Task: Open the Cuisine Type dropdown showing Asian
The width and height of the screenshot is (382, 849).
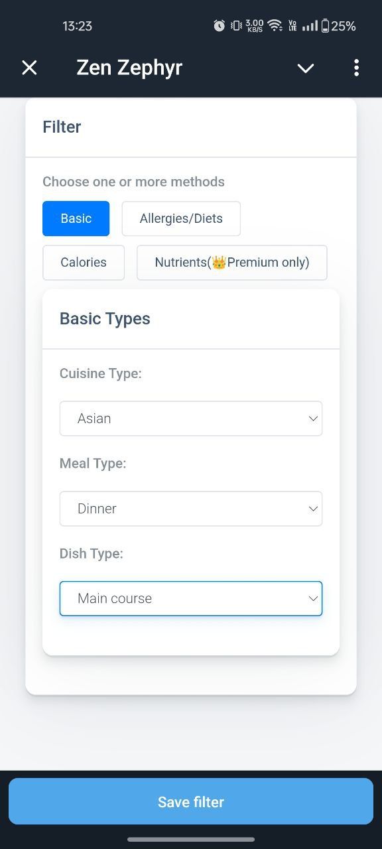Action: click(x=191, y=419)
